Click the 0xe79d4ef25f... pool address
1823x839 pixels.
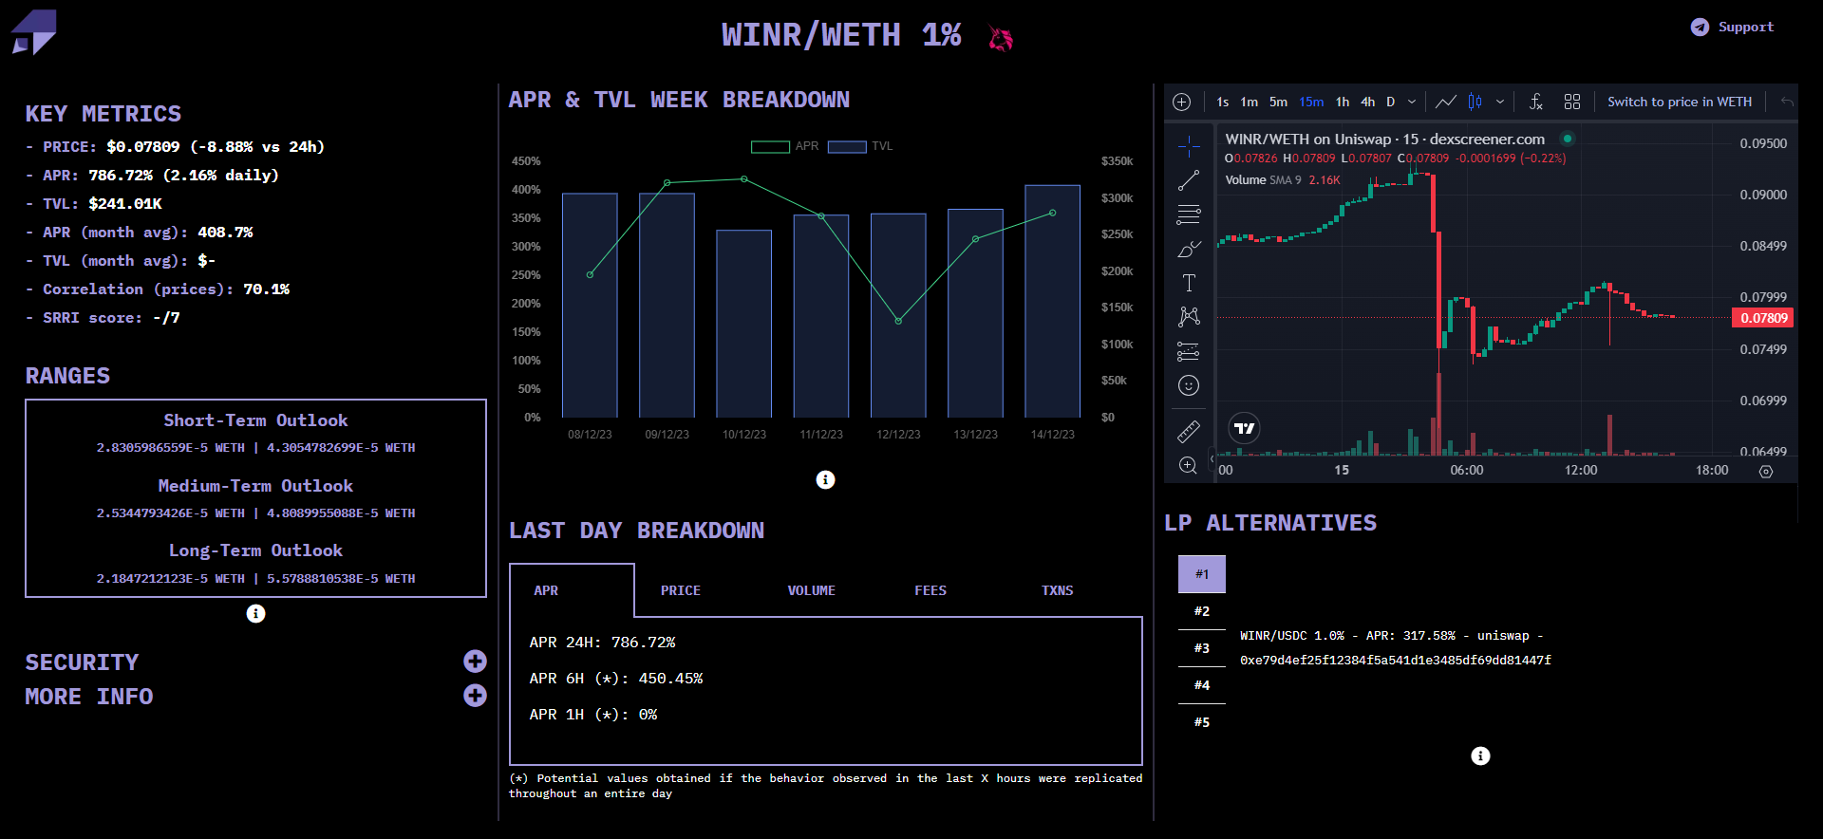point(1396,660)
